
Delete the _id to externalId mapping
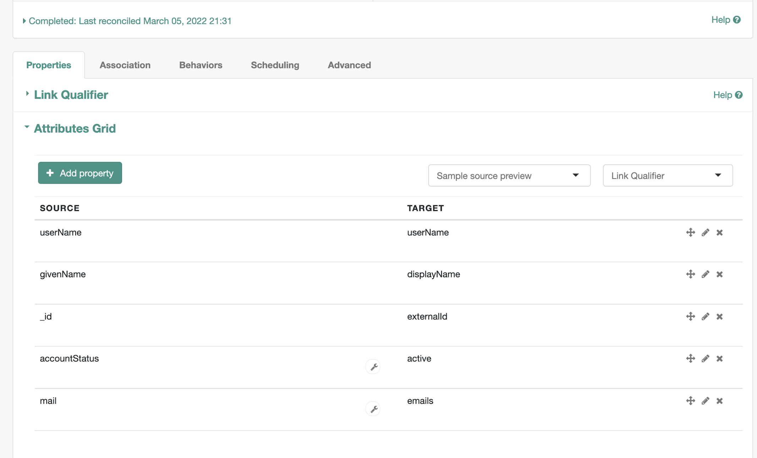click(719, 317)
